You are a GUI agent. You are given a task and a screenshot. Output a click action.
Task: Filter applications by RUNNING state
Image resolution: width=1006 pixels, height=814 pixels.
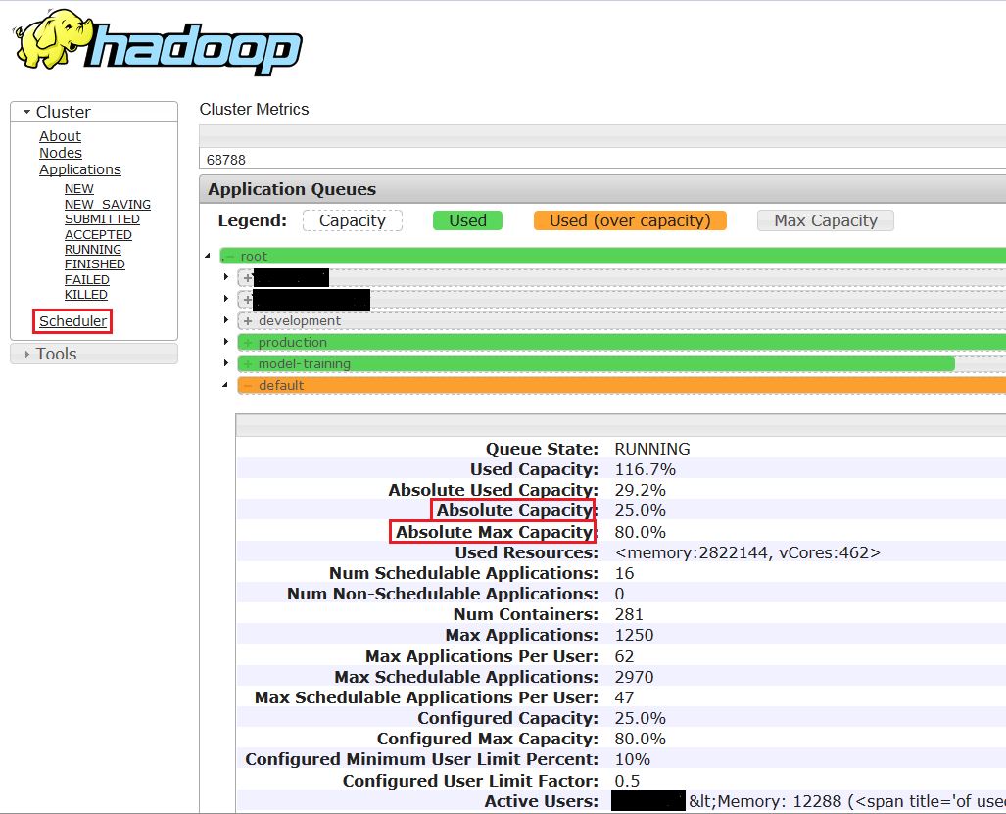point(92,249)
